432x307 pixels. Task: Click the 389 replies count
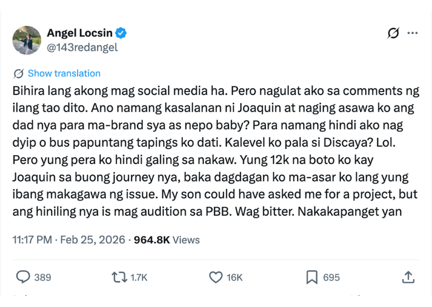(x=43, y=277)
